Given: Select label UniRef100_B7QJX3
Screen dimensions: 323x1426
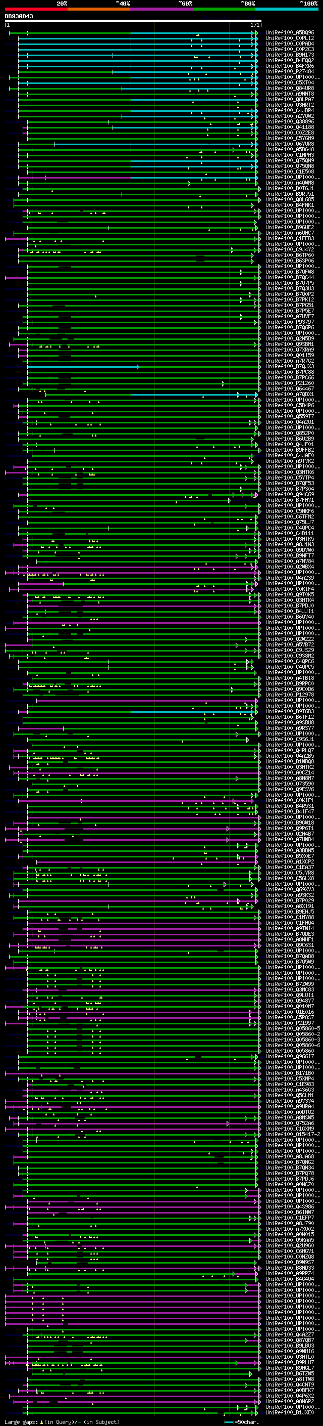Looking at the screenshot, I should pos(289,366).
